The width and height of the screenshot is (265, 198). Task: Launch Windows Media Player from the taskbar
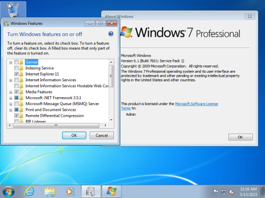70,192
